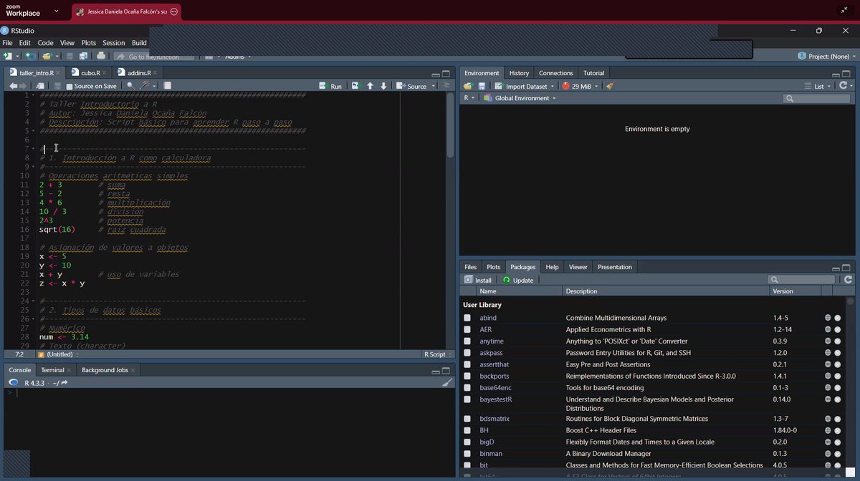860x481 pixels.
Task: Load workspace icon in Environment pane
Action: [468, 86]
